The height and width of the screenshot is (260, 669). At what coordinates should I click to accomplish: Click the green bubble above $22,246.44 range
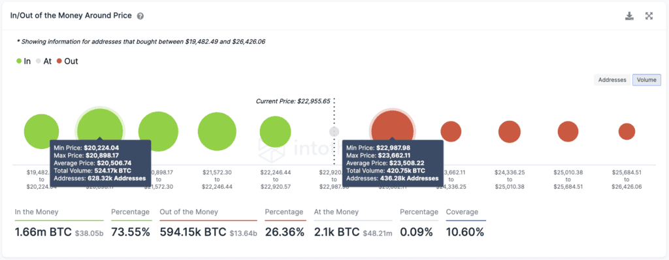(275, 131)
